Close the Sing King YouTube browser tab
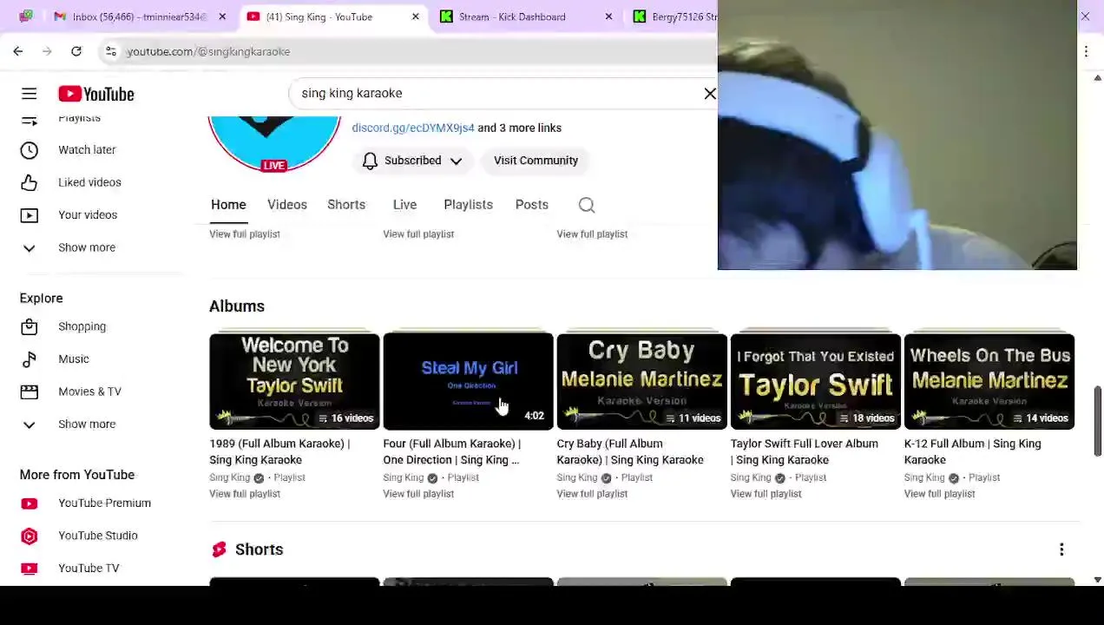The height and width of the screenshot is (625, 1104). pyautogui.click(x=415, y=16)
